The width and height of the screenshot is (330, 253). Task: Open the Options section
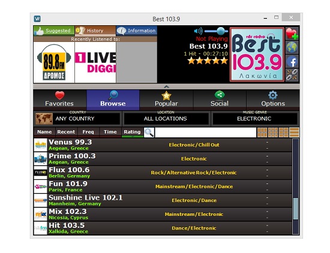[x=273, y=100]
